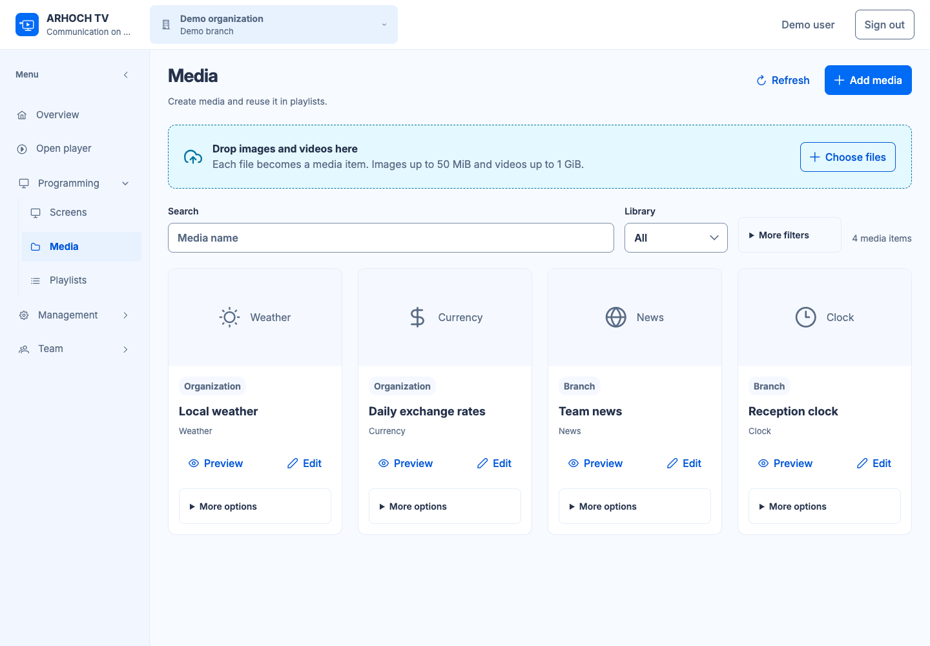Click the Organization badge on Local weather
Viewport: 930px width, 646px height.
pos(212,386)
